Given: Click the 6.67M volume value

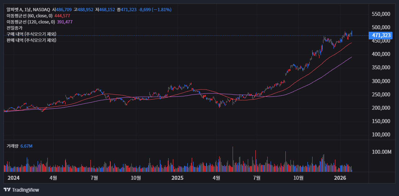Looking at the screenshot, I should (x=26, y=146).
